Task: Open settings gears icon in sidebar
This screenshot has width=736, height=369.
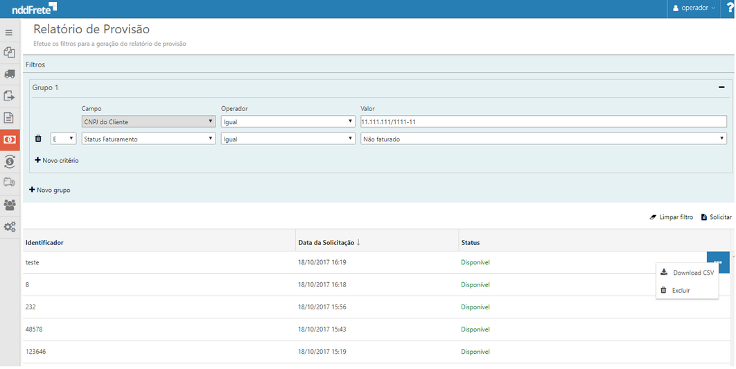Action: (10, 227)
